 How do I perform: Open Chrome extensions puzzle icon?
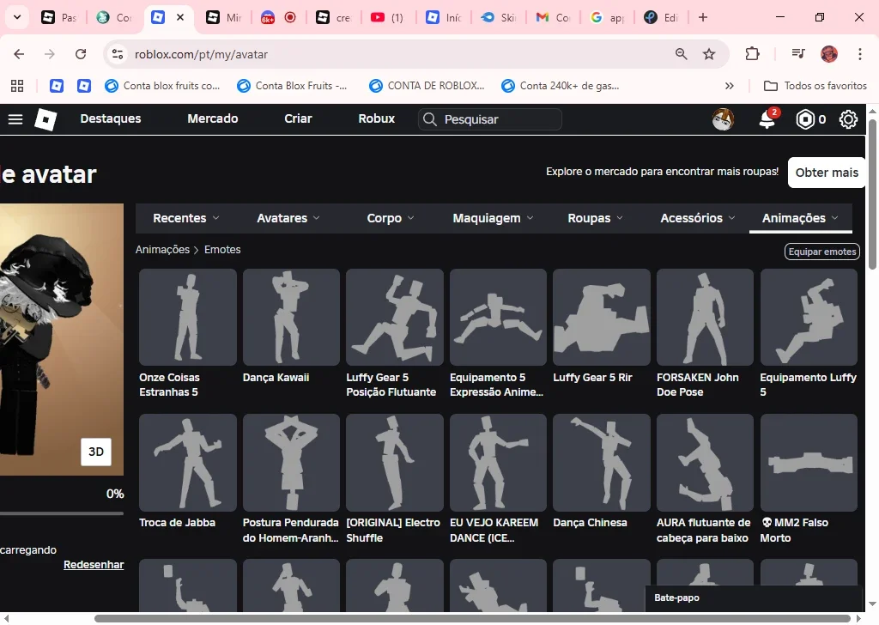(752, 54)
